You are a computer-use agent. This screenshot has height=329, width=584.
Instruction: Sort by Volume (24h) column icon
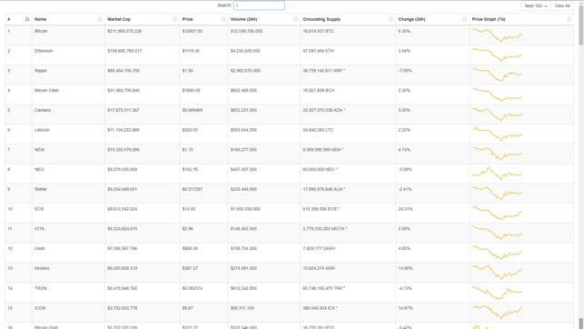[x=295, y=19]
